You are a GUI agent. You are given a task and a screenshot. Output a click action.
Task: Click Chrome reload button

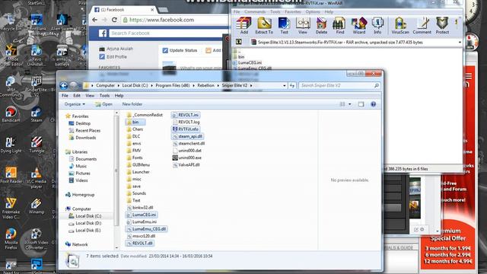coord(114,20)
